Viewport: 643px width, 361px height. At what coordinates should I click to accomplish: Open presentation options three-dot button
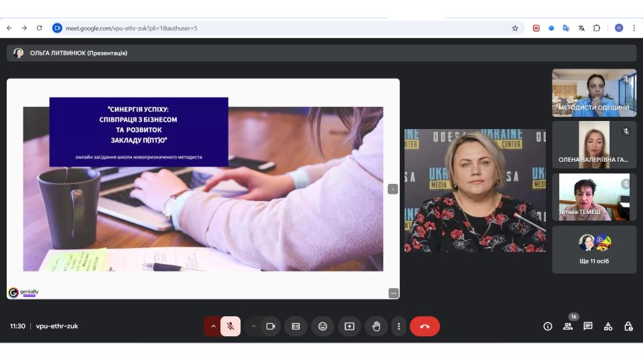(x=393, y=293)
